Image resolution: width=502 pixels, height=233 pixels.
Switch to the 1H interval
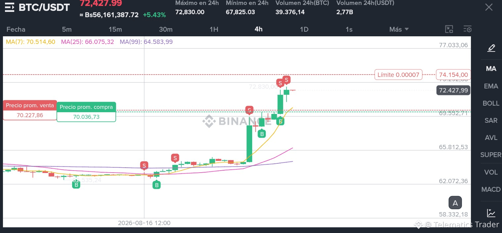214,29
